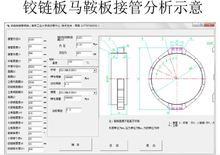This screenshot has height=155, width=220.
Task: Click the 筋板角度β input field
Action: coord(35,134)
